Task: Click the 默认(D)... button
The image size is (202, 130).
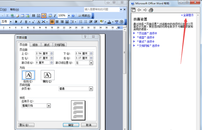Action: coord(26,125)
